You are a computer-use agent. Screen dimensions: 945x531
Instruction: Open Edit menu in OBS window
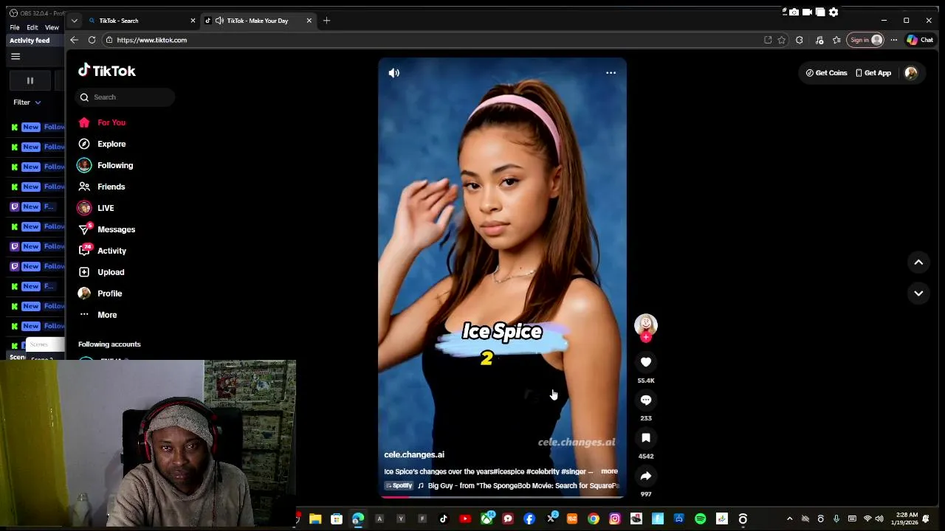coord(32,27)
